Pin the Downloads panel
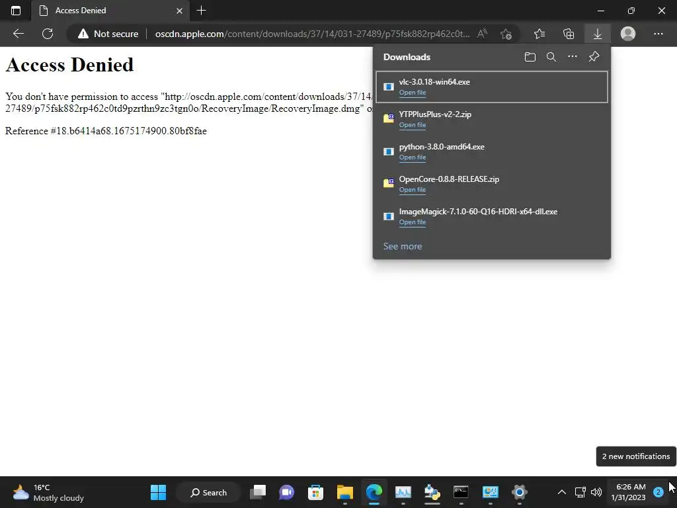This screenshot has height=508, width=677. (594, 57)
